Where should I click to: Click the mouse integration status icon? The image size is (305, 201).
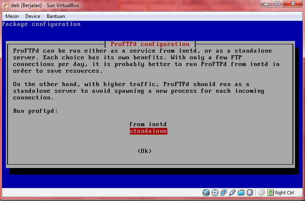point(262,193)
